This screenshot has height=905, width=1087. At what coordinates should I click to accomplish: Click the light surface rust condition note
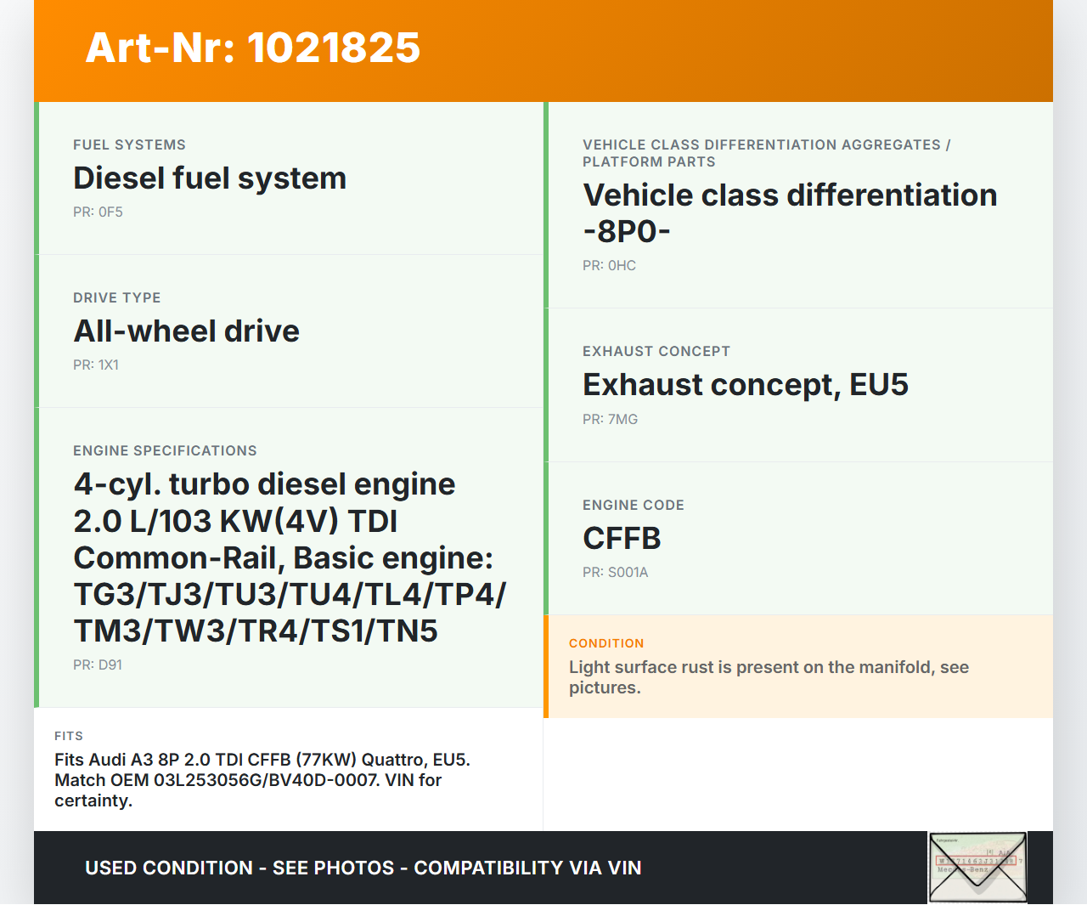[769, 677]
